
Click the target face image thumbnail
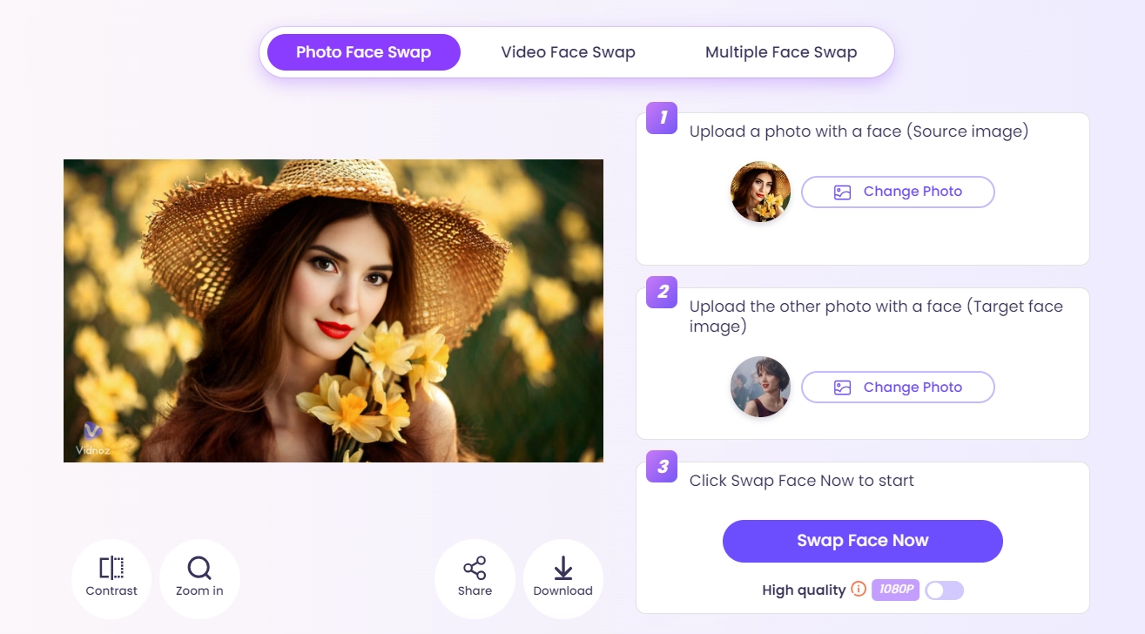point(760,387)
